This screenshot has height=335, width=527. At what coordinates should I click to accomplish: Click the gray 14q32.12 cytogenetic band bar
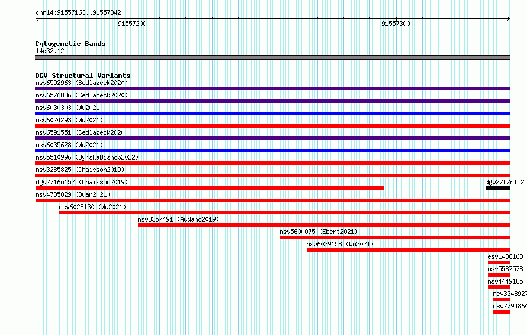coord(272,57)
